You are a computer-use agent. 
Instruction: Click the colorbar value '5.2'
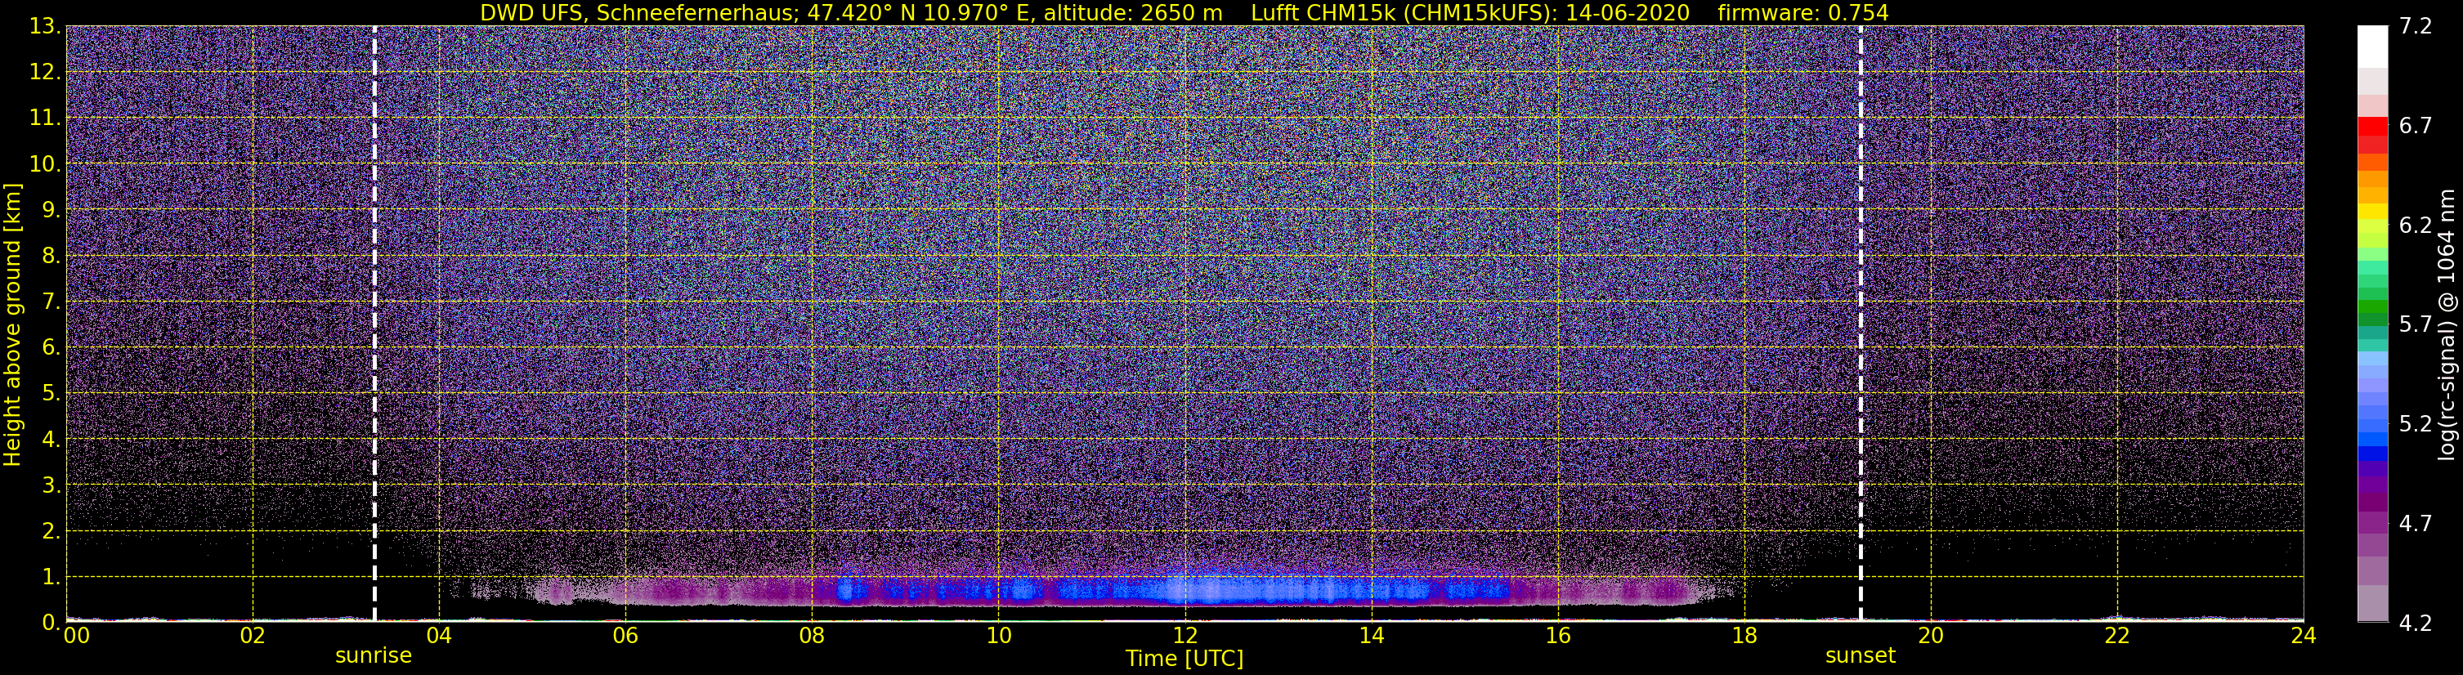coord(2416,424)
